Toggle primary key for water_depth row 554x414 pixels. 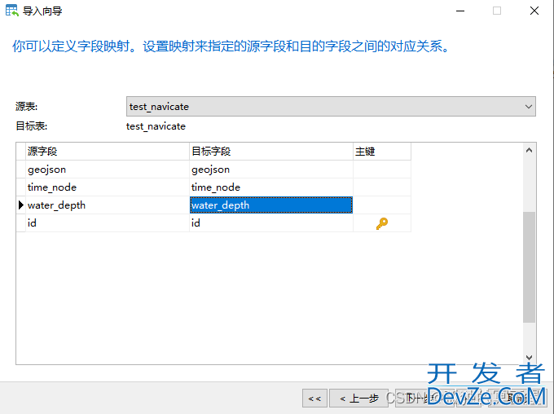tap(382, 205)
